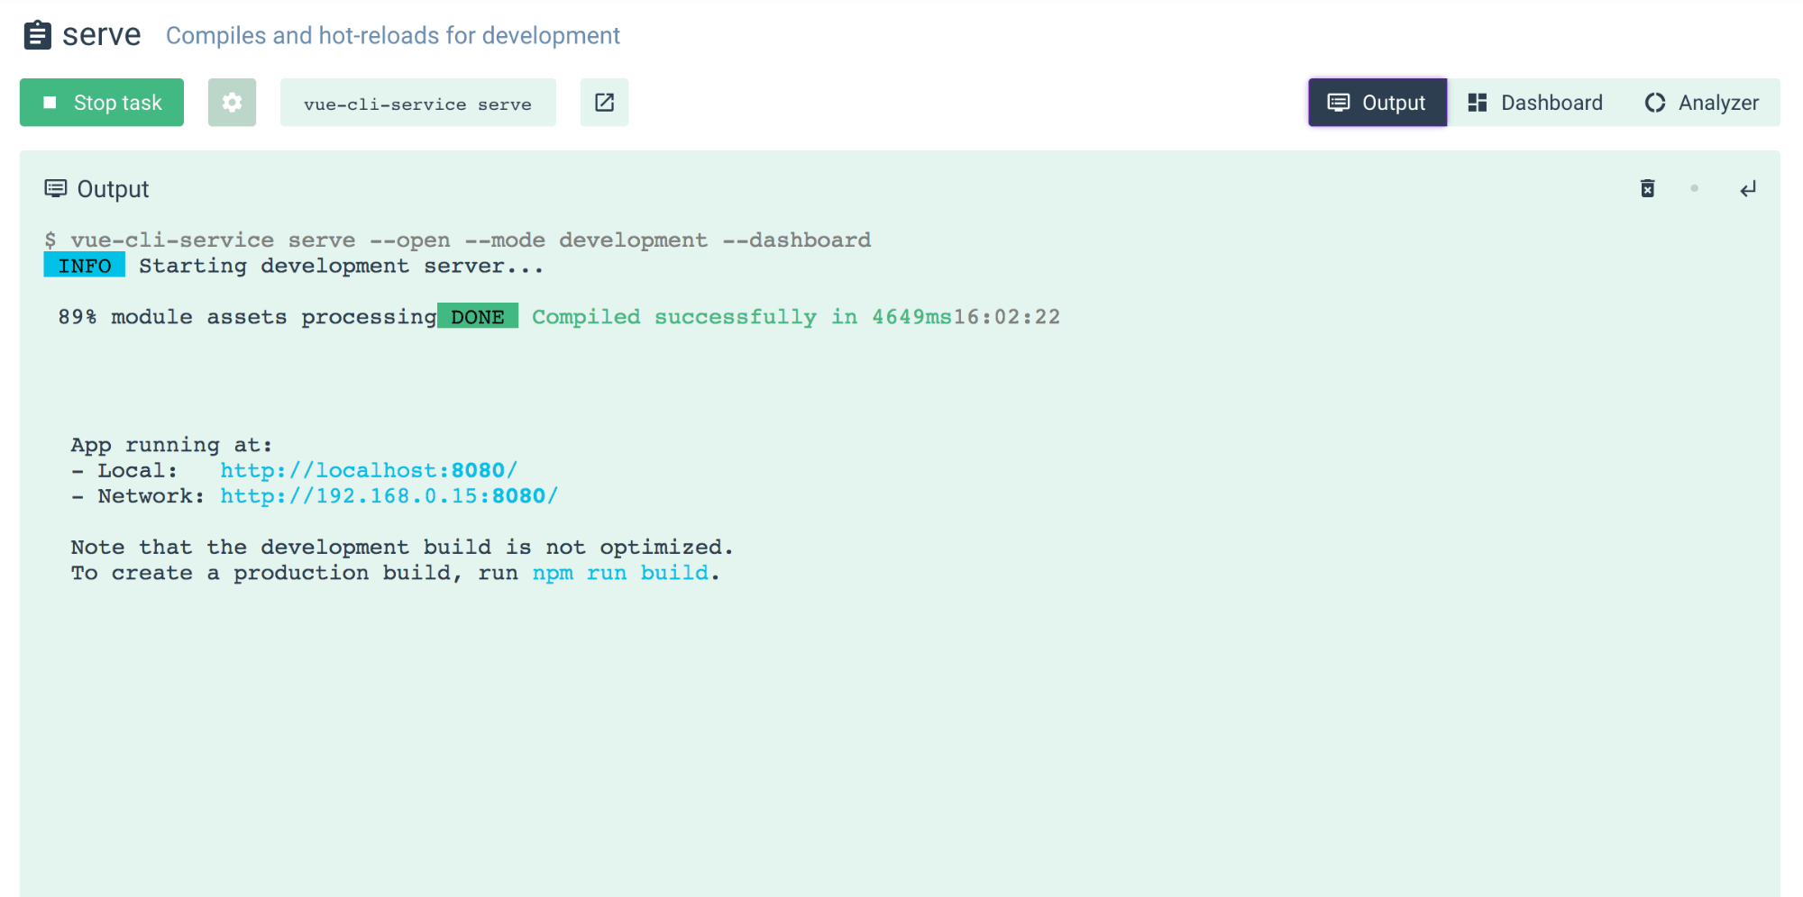
Task: Switch to the Output tab
Action: [1377, 103]
